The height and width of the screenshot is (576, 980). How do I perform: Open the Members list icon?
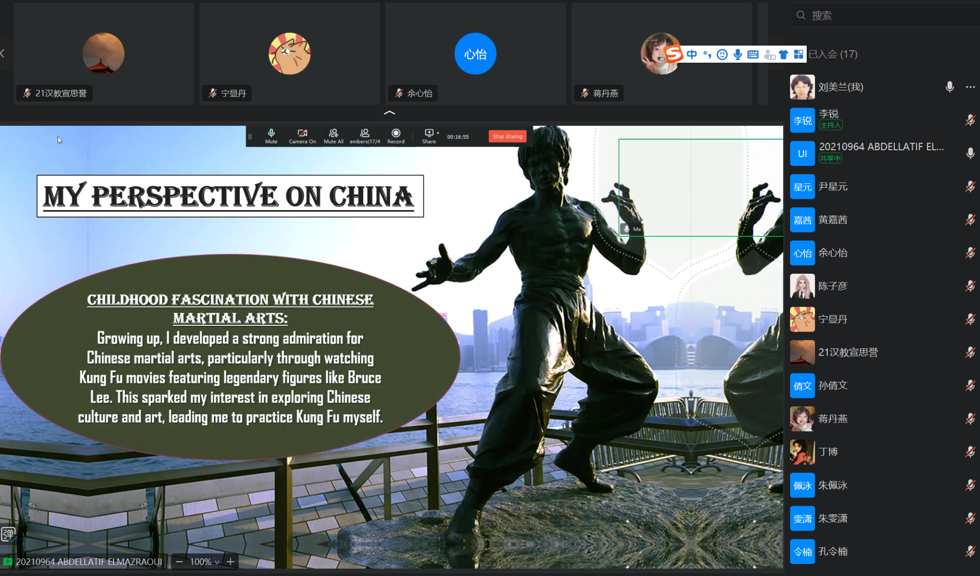tap(364, 135)
